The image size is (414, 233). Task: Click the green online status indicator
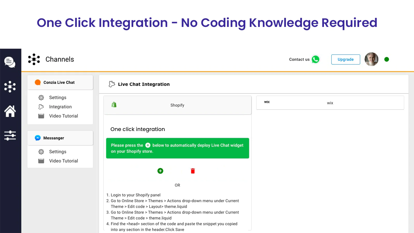click(x=387, y=59)
